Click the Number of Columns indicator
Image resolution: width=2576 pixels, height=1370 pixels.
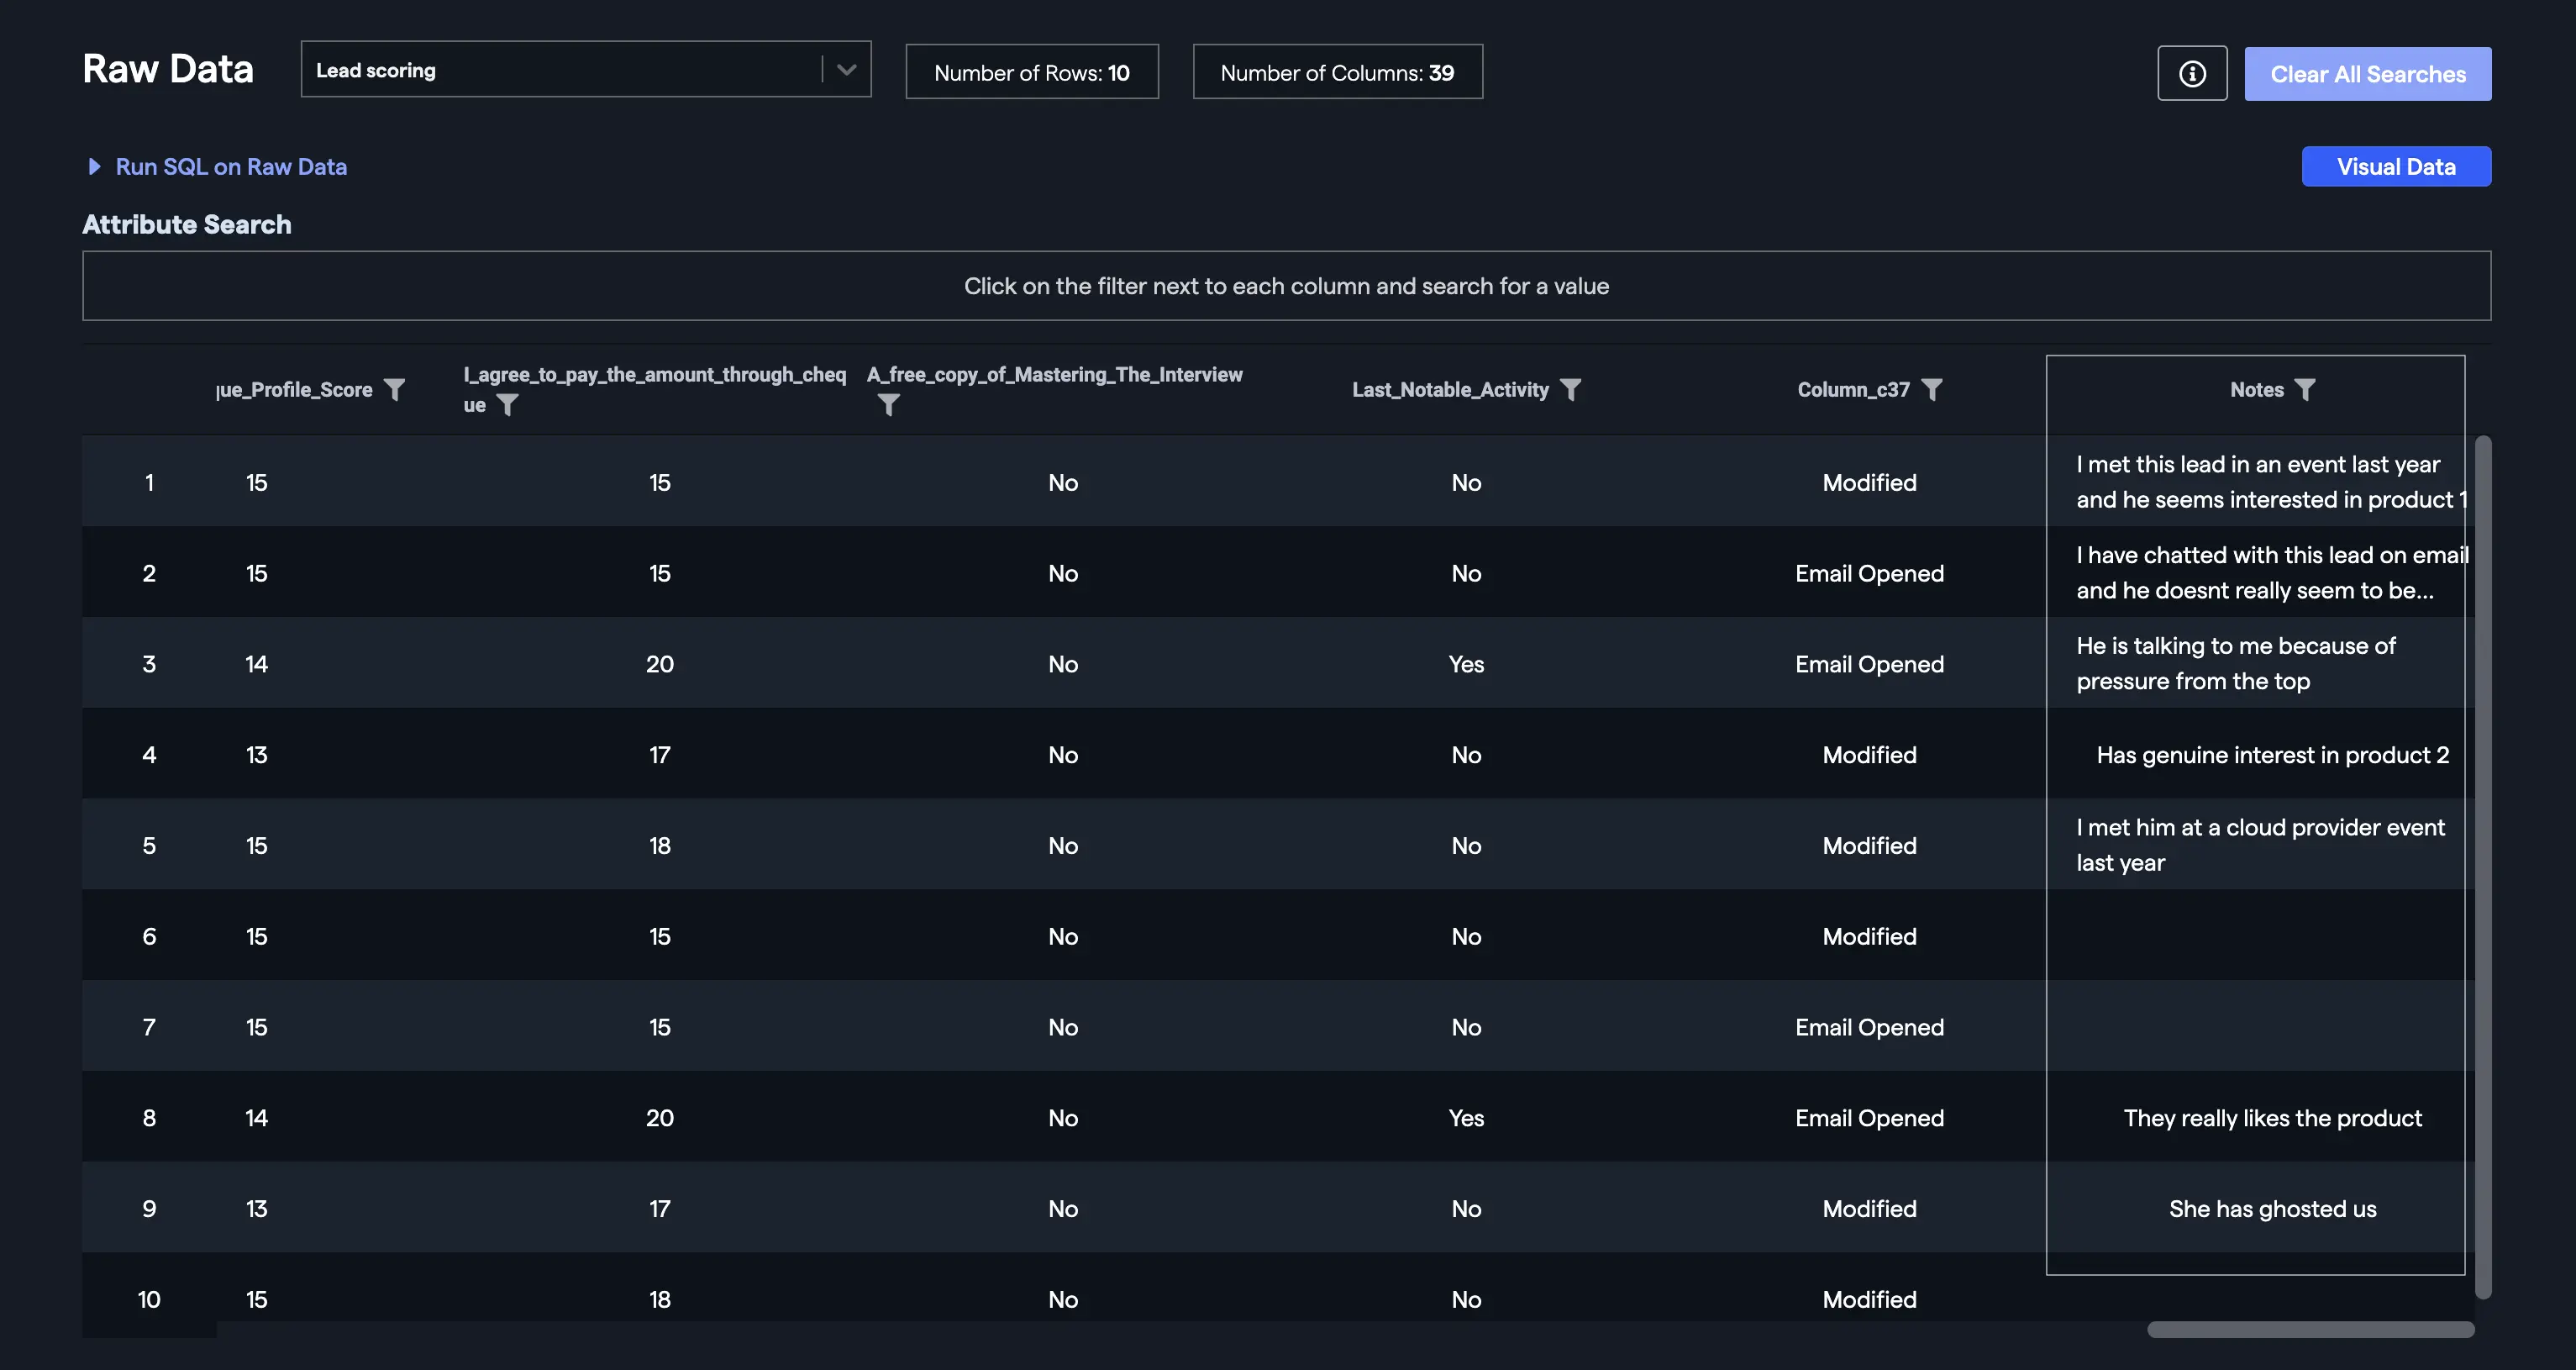click(x=1337, y=72)
